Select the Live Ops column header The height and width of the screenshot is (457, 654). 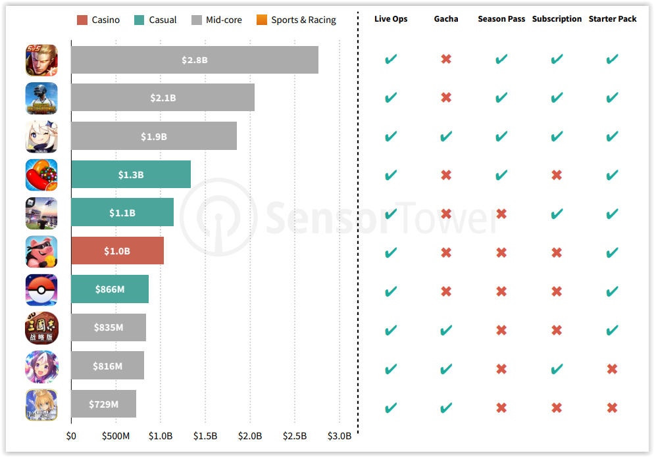[391, 19]
